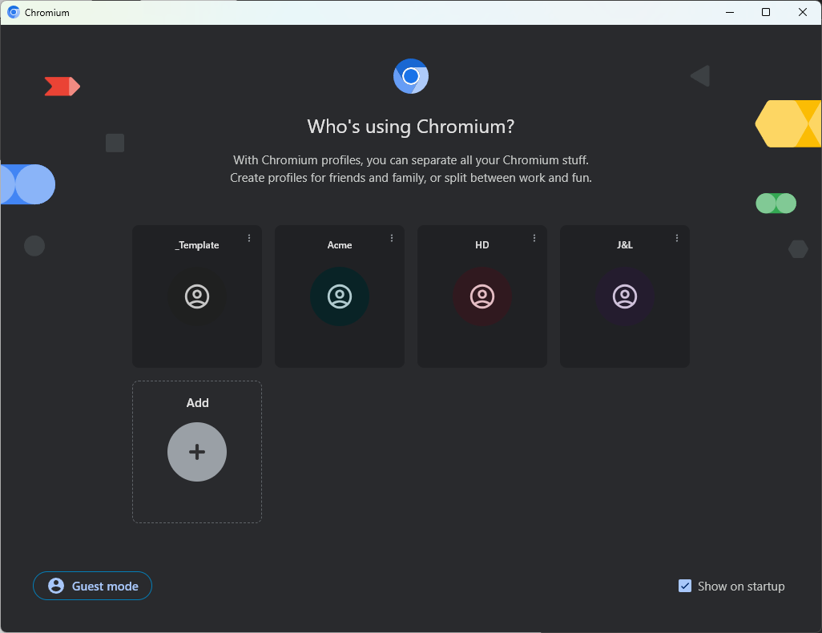
Task: Select the J&L profile name
Action: pyautogui.click(x=625, y=245)
